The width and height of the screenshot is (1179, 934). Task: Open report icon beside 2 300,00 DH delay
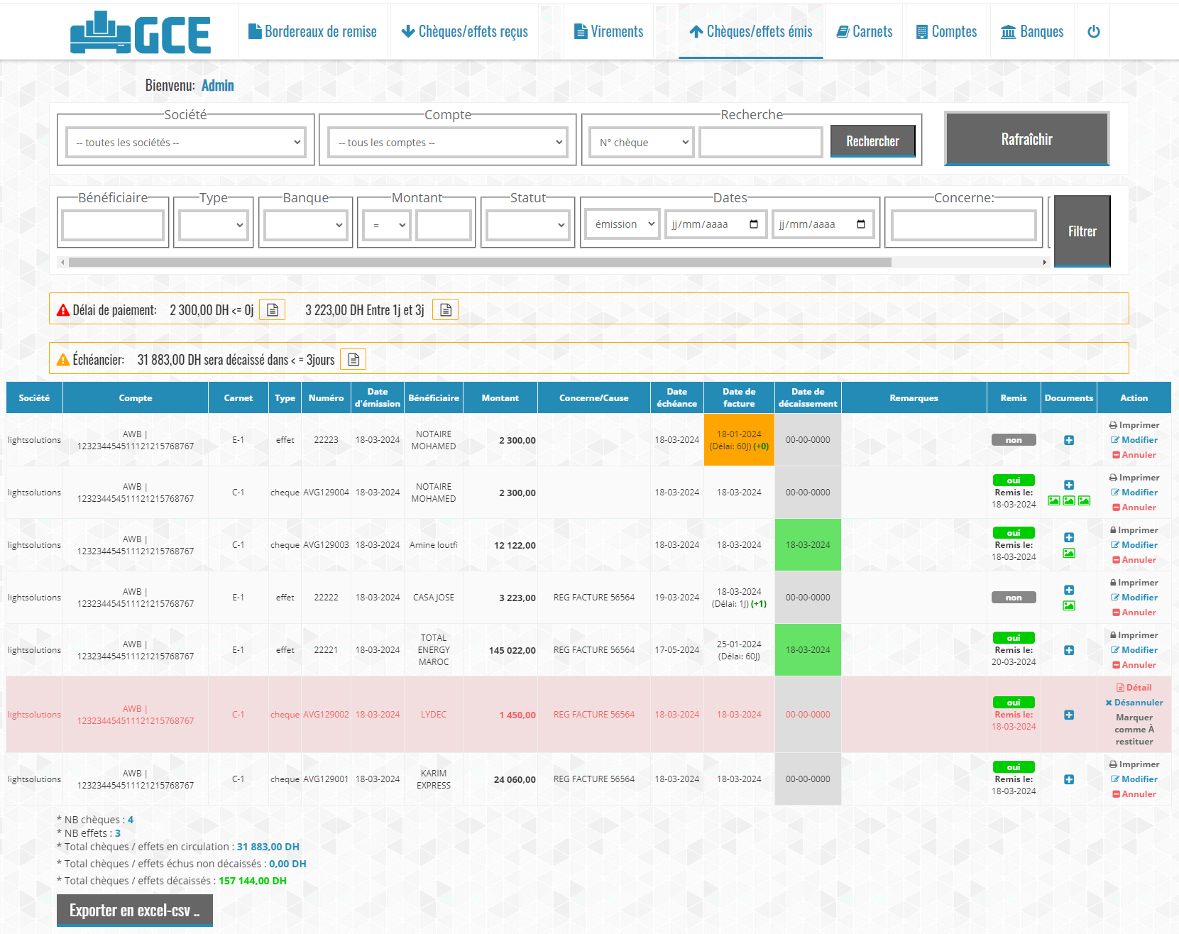click(x=272, y=310)
